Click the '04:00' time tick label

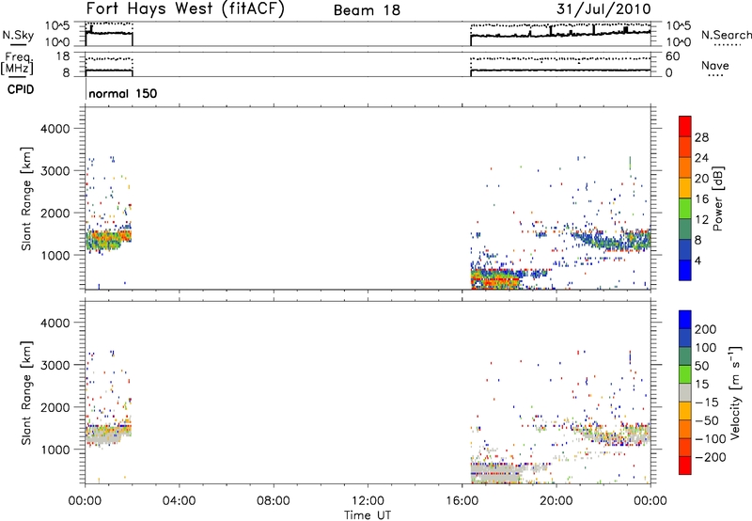(x=179, y=501)
